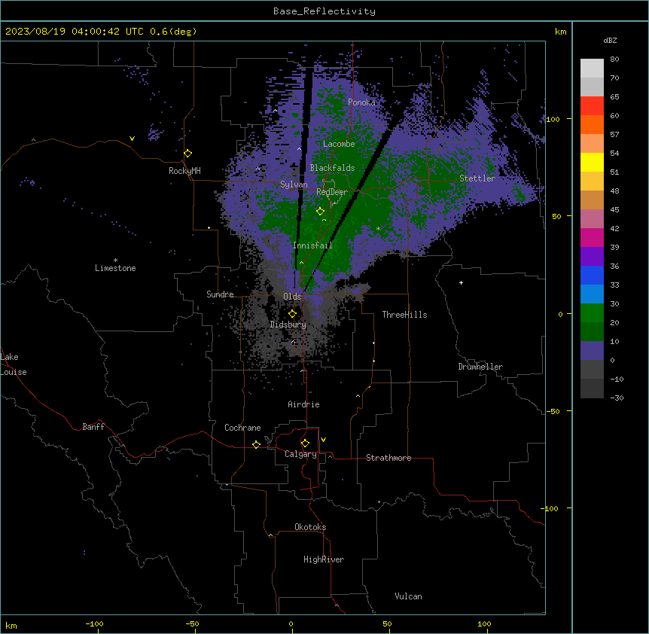Click the yellow diamond marker above Didsbury

[292, 314]
